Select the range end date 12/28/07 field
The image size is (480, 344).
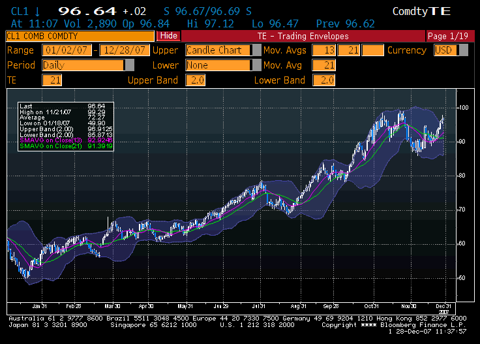123,50
